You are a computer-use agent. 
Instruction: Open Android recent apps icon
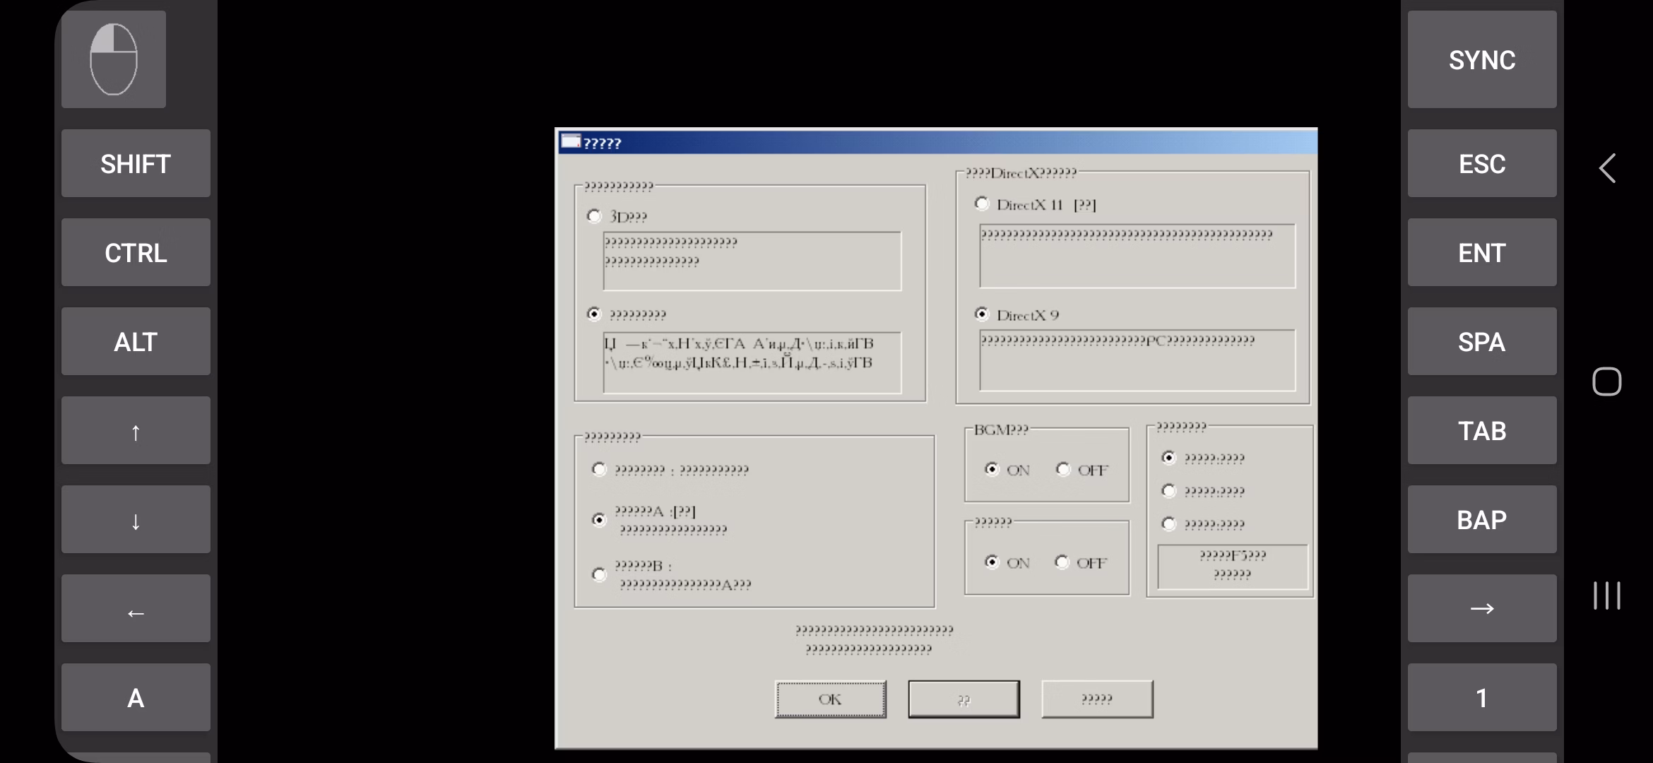coord(1606,596)
